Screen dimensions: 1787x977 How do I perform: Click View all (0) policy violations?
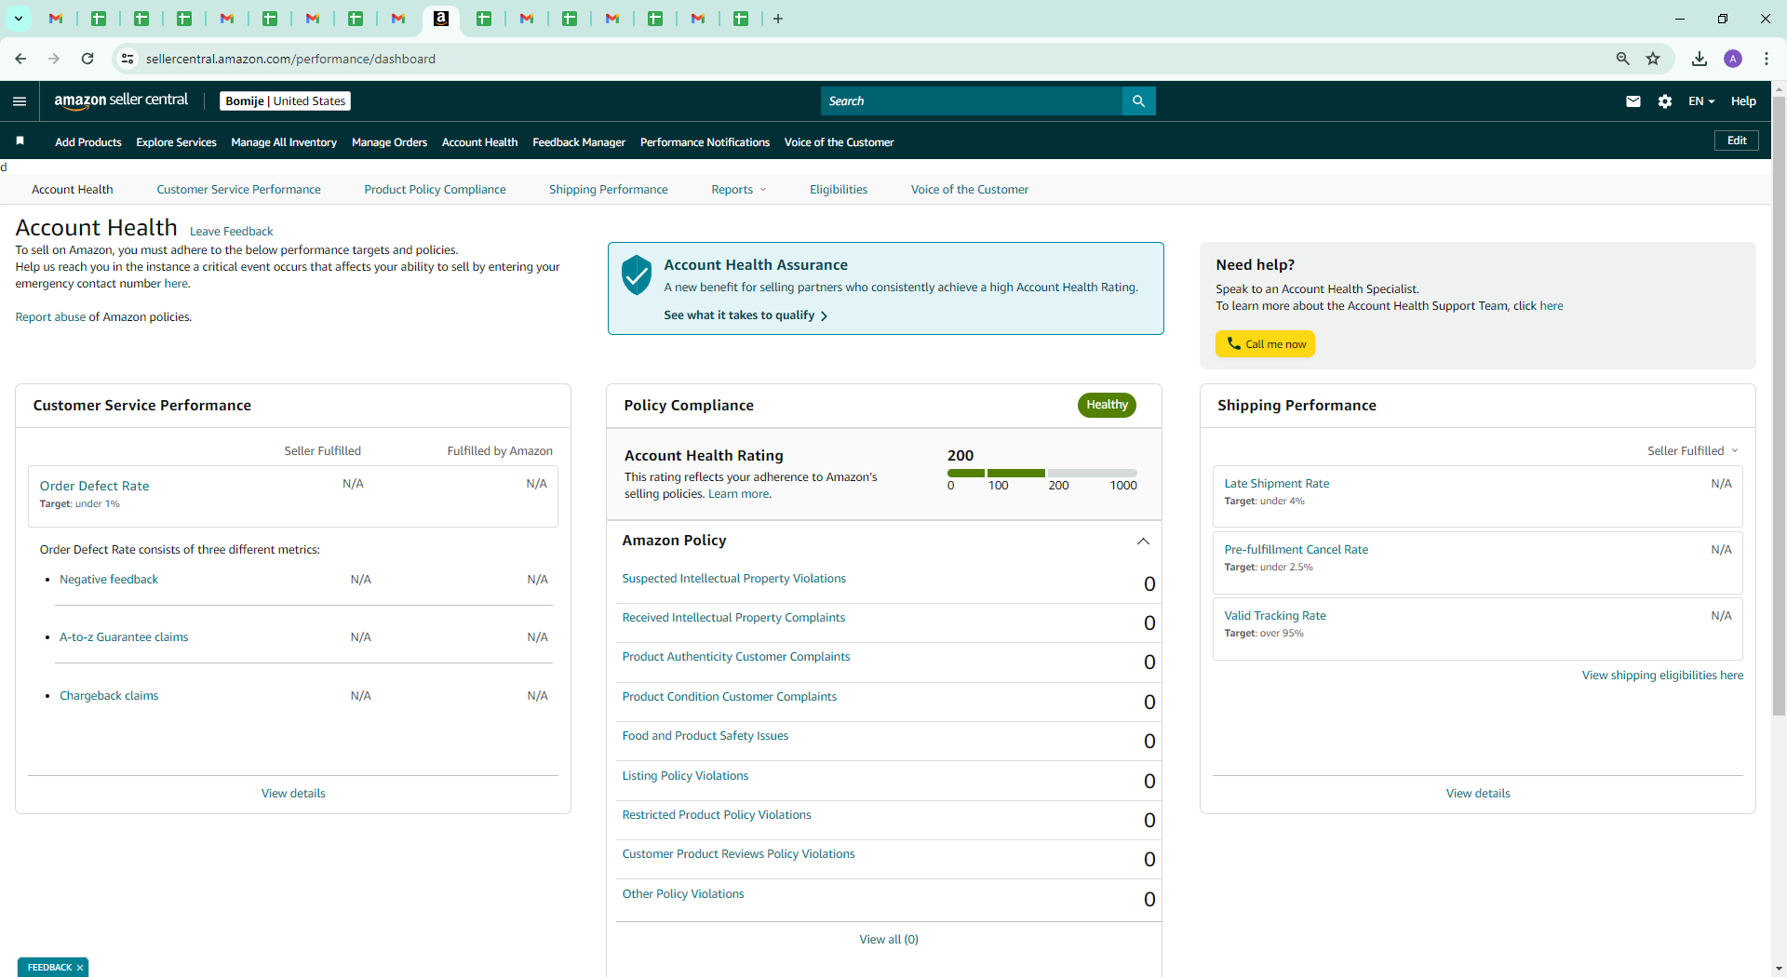[x=889, y=940]
